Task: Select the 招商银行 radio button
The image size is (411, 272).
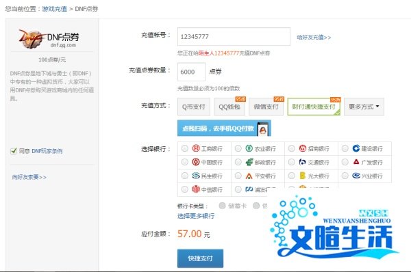Action: coord(292,148)
